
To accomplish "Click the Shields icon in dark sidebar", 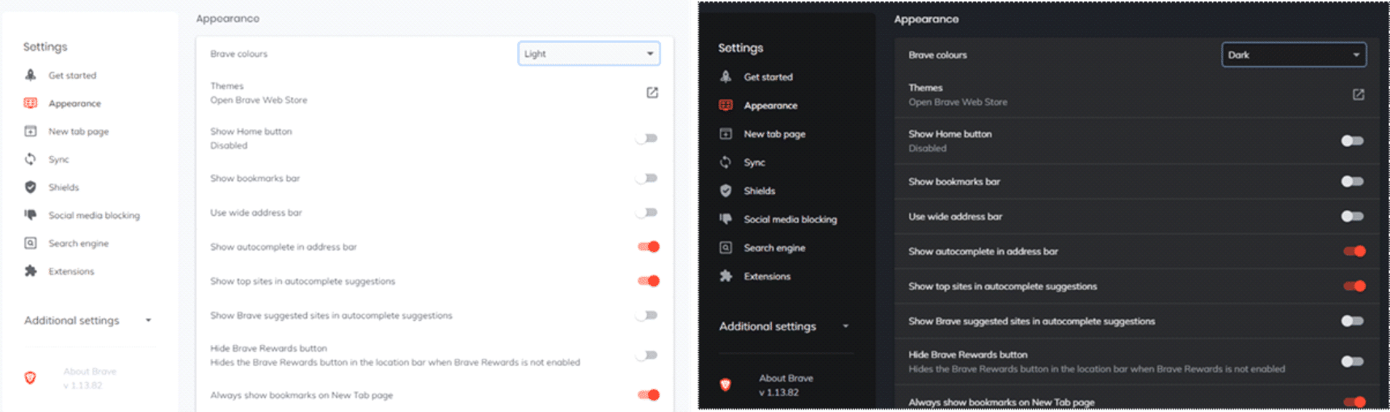I will [x=726, y=191].
